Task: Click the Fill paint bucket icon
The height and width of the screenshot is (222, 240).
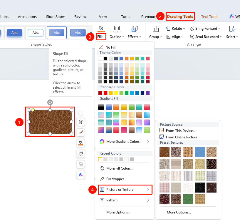Action: click(101, 28)
